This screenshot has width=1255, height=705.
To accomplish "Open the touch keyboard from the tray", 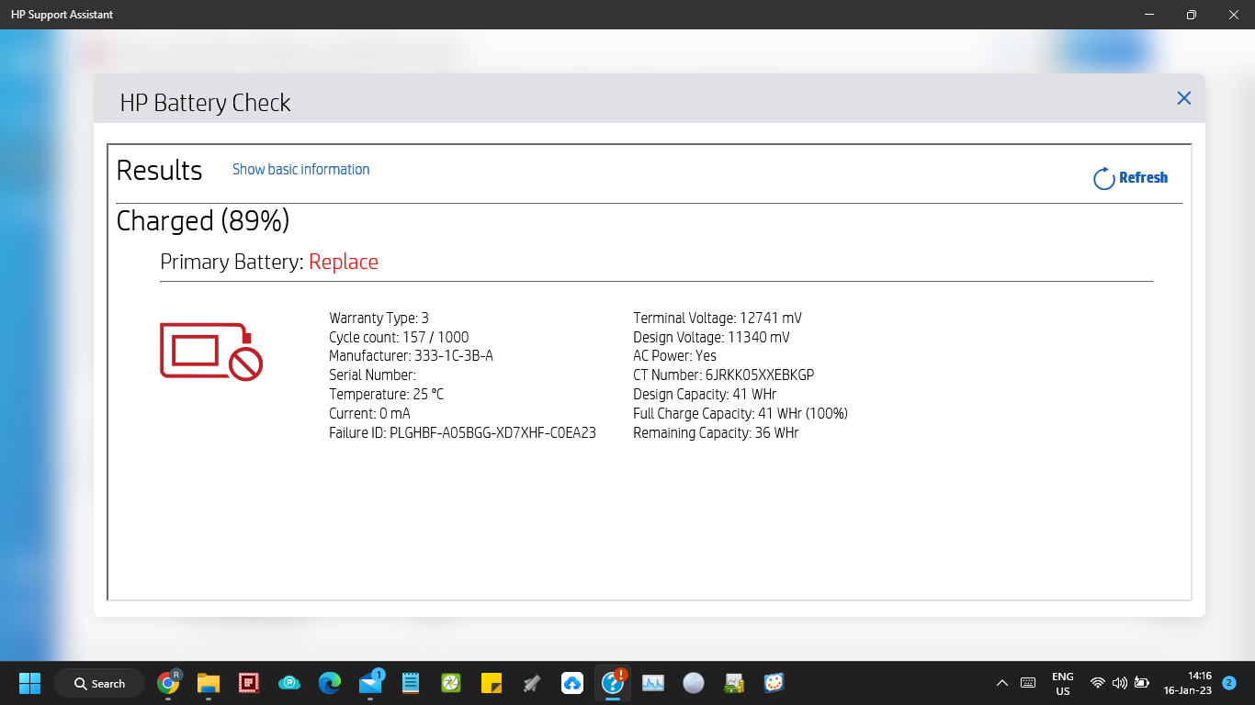I will (x=1026, y=683).
